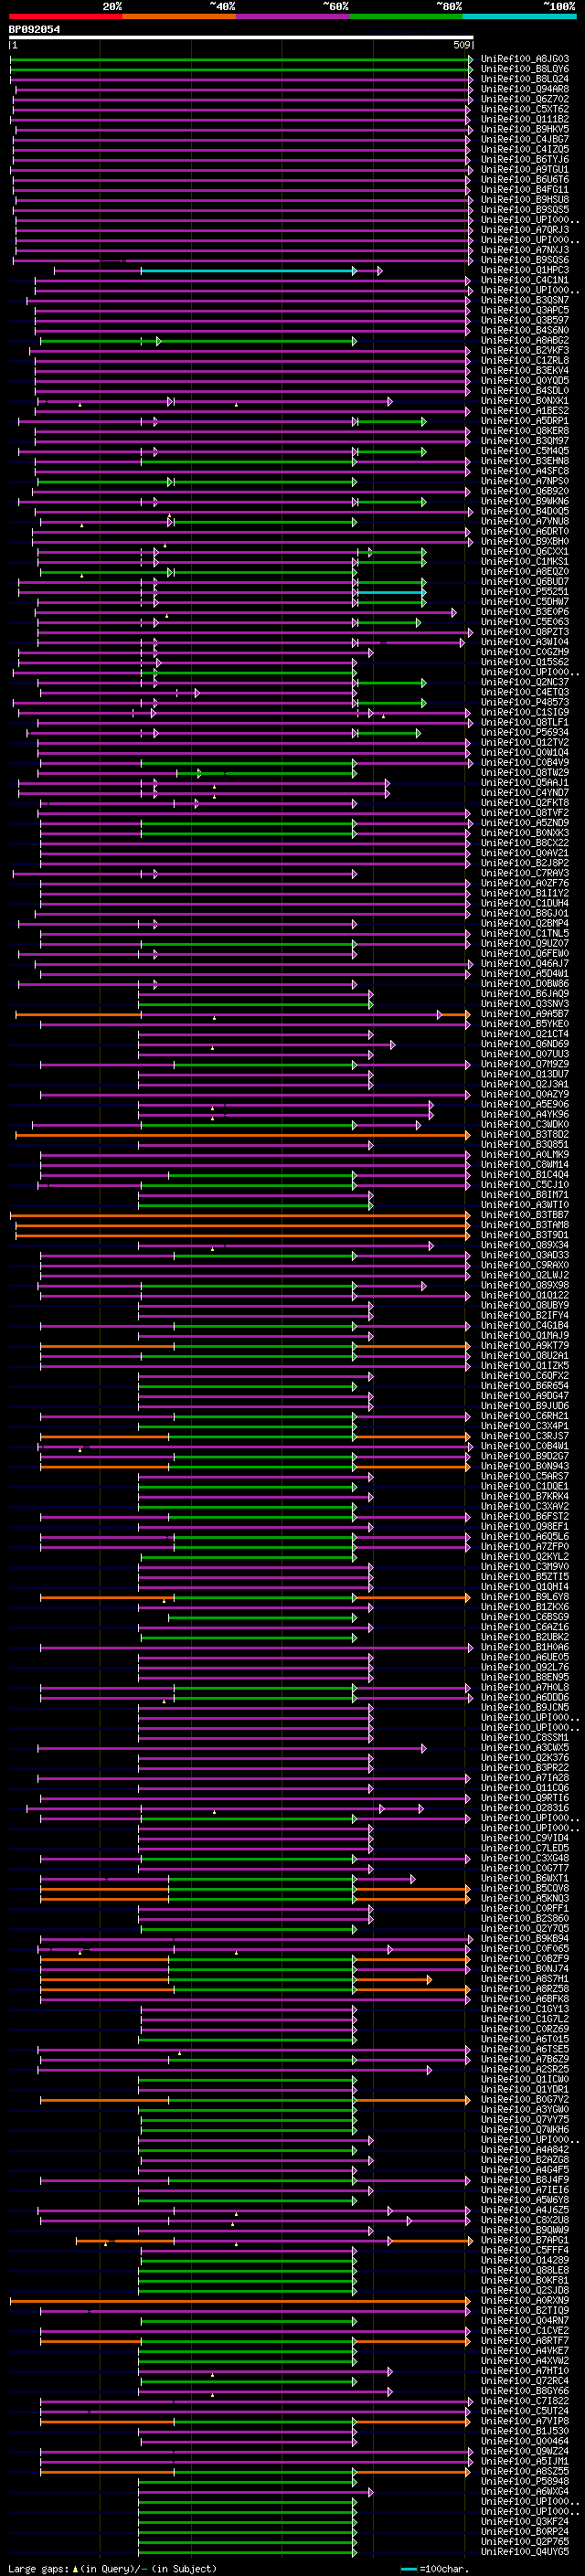This screenshot has height=2576, width=585.
Task: Open hit UniRef100_B8LQY6
Action: (524, 69)
